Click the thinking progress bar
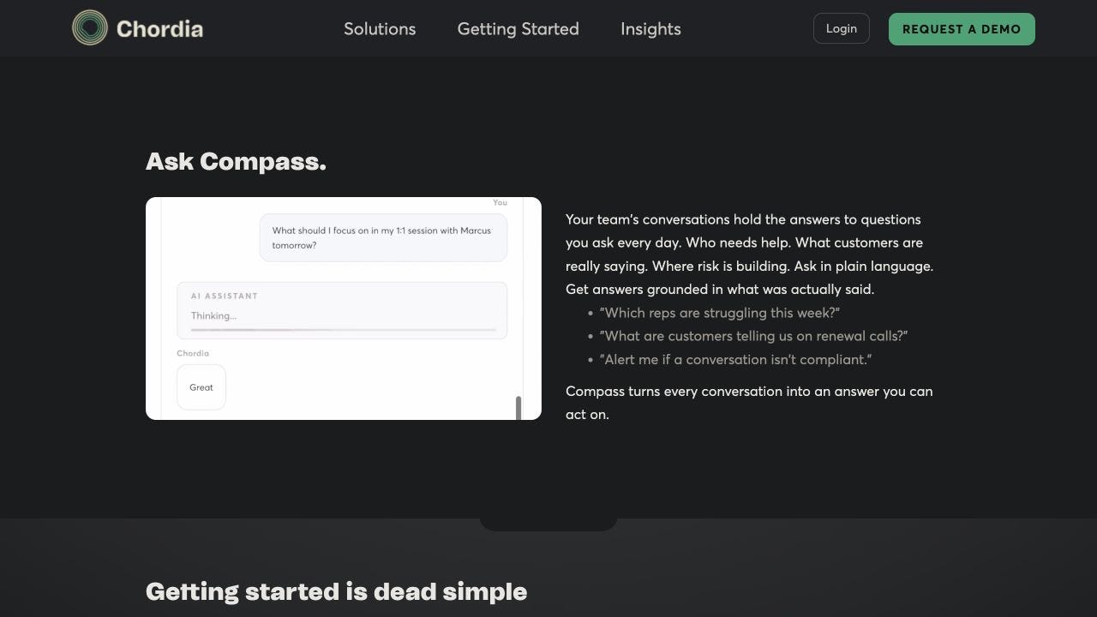The height and width of the screenshot is (617, 1097). 344,329
